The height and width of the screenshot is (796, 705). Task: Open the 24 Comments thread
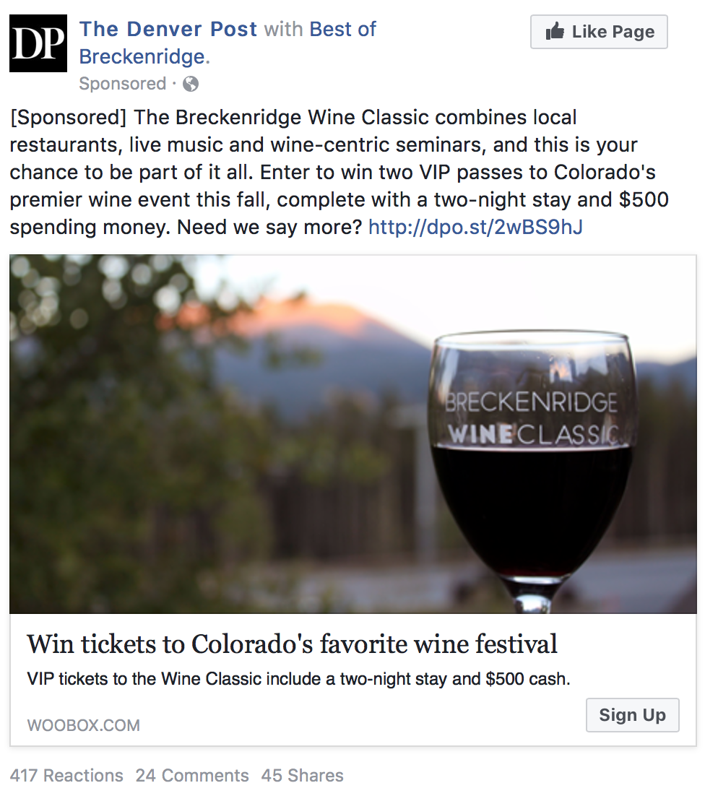191,776
